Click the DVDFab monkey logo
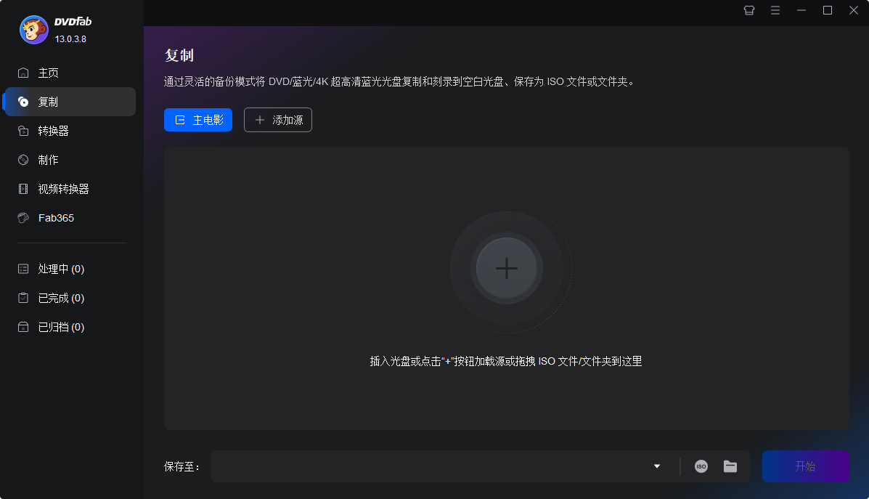 (34, 29)
